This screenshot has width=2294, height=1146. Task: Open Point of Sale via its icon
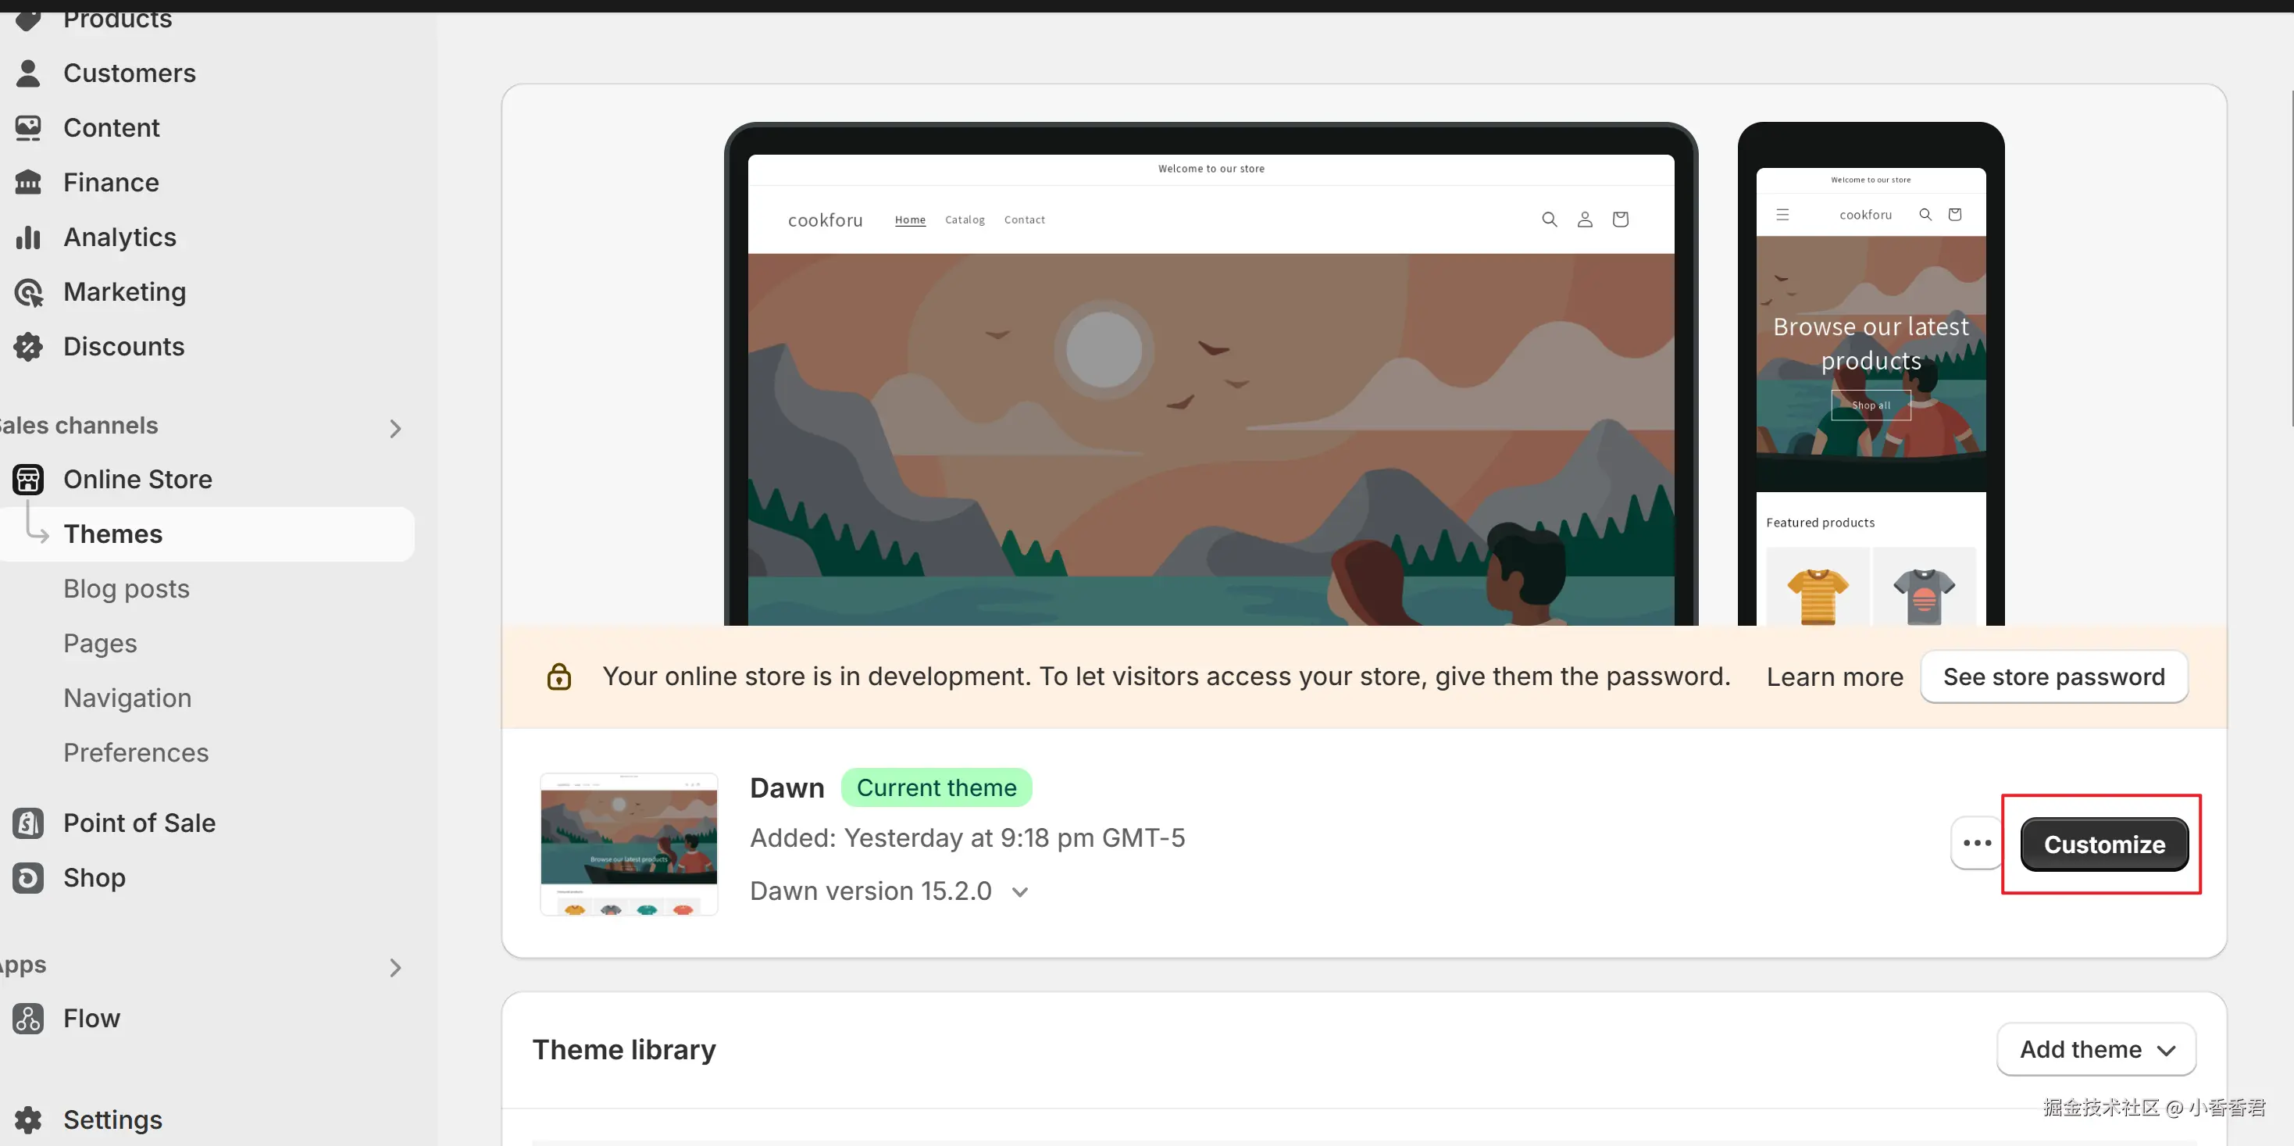(x=28, y=823)
